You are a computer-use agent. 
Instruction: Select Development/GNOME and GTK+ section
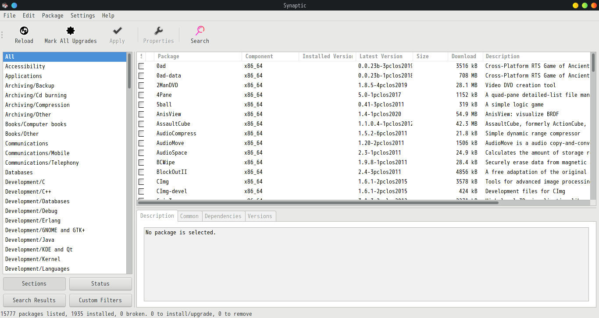64,230
